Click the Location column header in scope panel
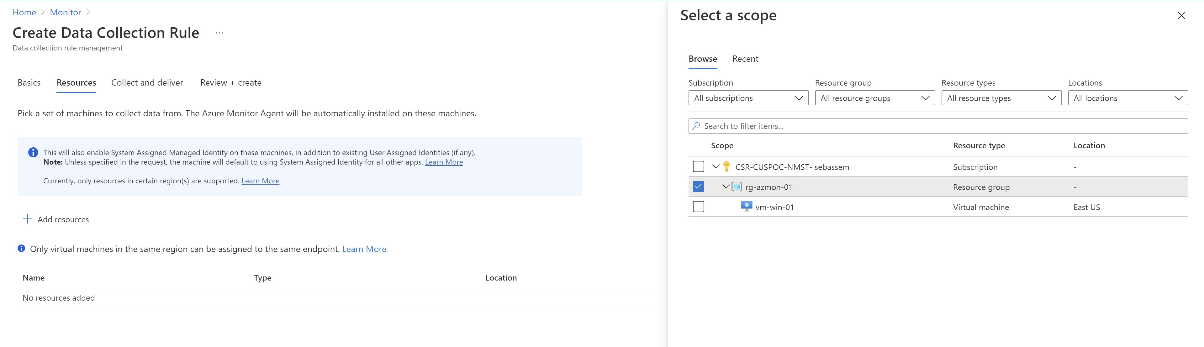 point(1089,146)
